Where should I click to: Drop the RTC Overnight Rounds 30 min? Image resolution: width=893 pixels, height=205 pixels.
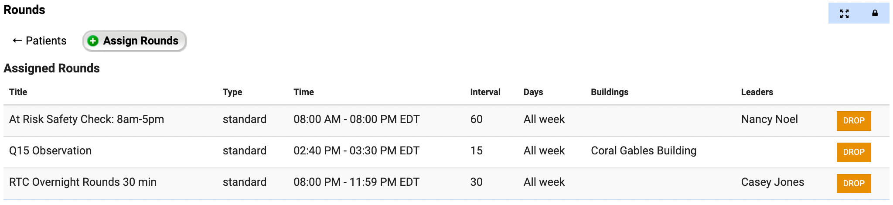pyautogui.click(x=853, y=184)
